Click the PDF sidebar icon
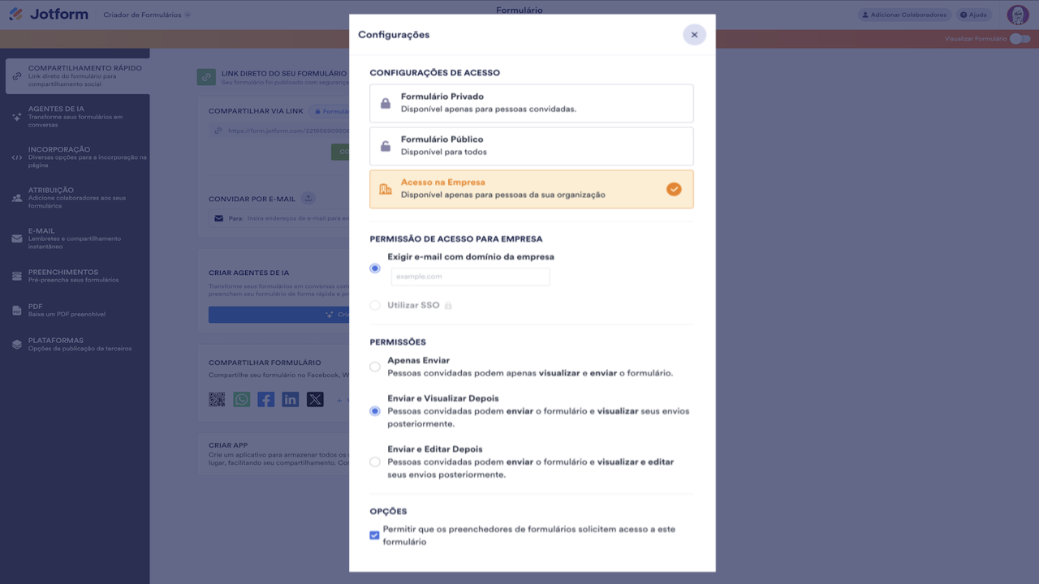Screen dimensions: 1039x584 [17, 311]
